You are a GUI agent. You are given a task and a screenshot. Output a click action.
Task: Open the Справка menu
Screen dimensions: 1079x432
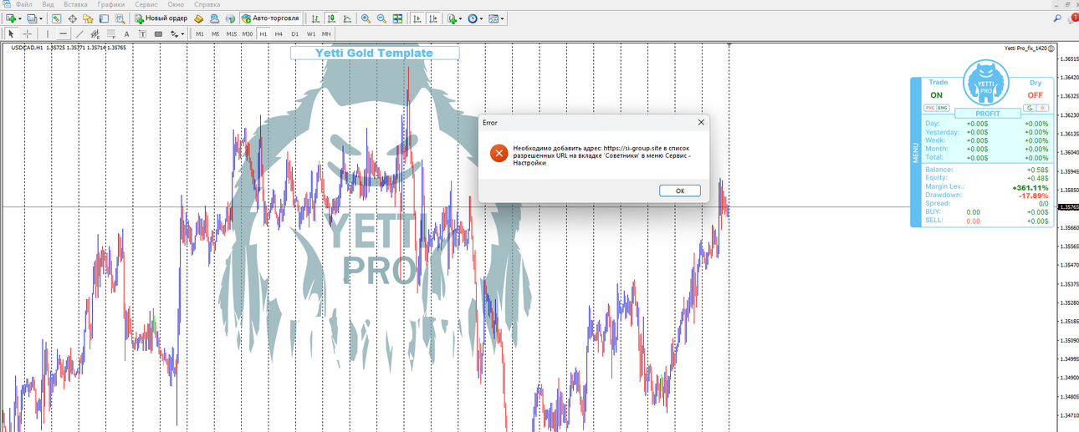(207, 4)
